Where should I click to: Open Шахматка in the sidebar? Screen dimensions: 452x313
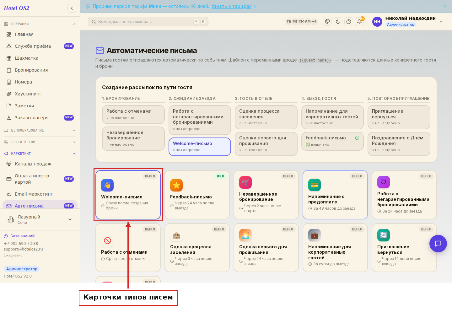point(40,58)
